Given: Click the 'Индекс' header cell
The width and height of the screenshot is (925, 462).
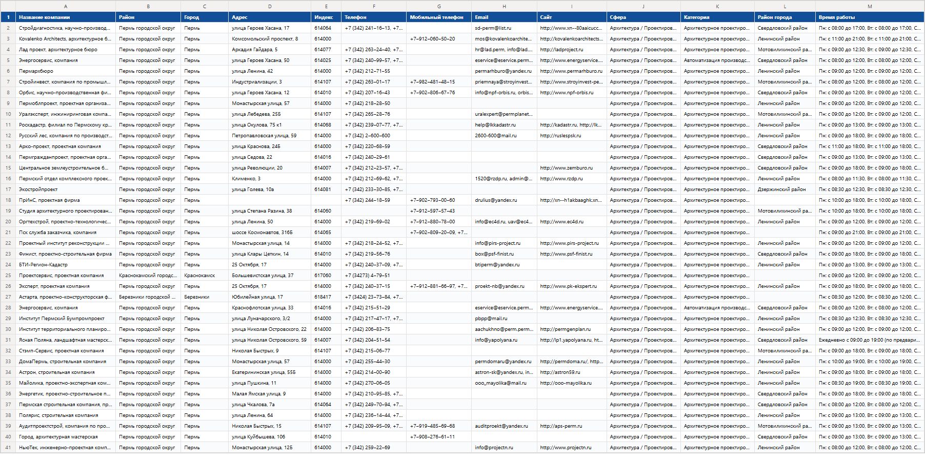Looking at the screenshot, I should point(326,17).
